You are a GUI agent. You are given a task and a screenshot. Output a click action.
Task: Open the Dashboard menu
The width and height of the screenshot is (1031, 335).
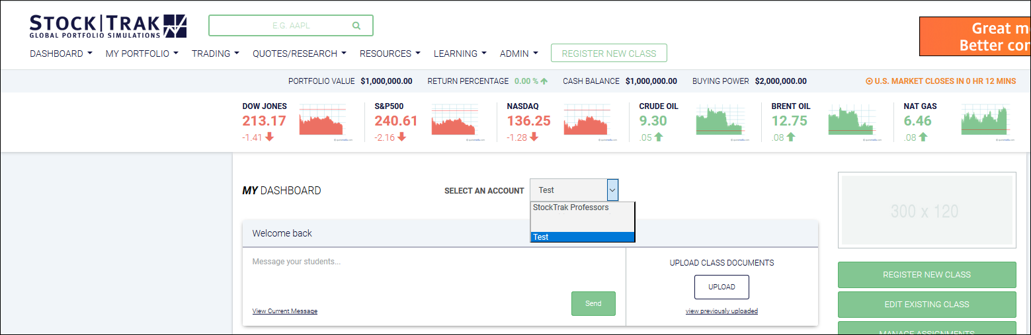[61, 54]
